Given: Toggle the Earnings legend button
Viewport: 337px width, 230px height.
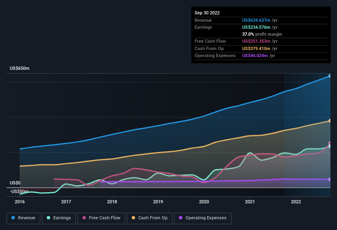Looking at the screenshot, I should pyautogui.click(x=59, y=218).
